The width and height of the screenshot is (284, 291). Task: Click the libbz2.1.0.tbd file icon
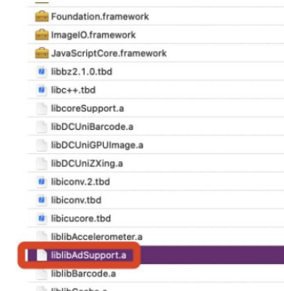pos(42,71)
